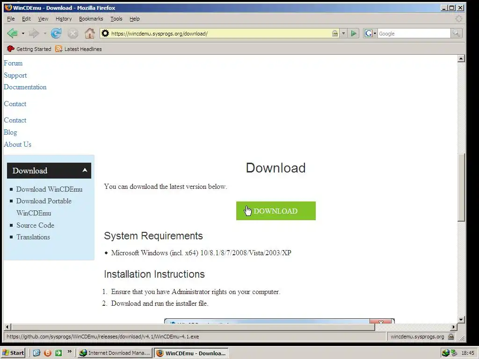The height and width of the screenshot is (359, 479).
Task: Click the second system tray icon
Action: [454, 353]
